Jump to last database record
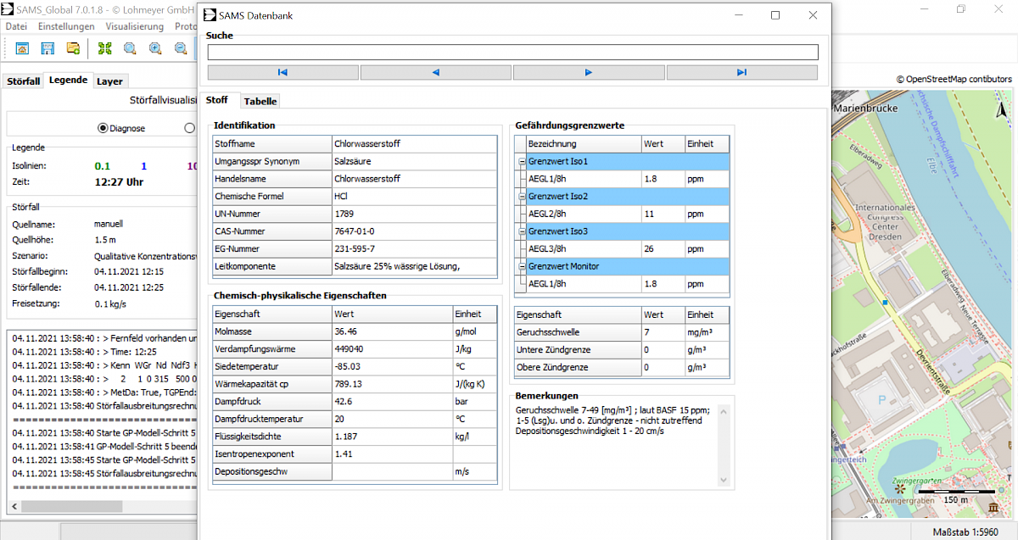Image resolution: width=1018 pixels, height=540 pixels. pyautogui.click(x=741, y=73)
